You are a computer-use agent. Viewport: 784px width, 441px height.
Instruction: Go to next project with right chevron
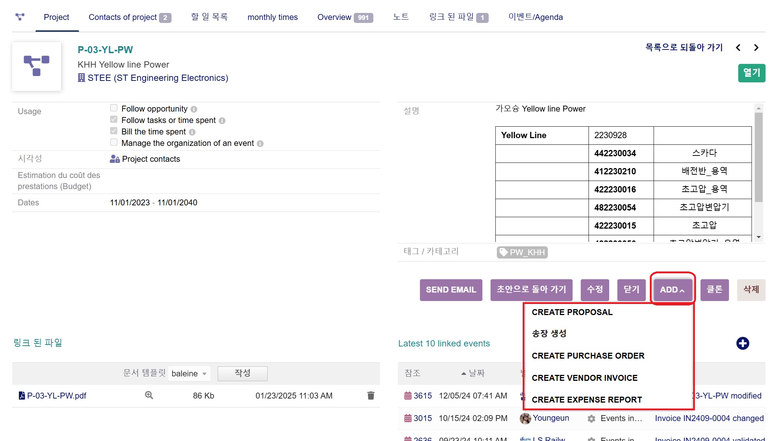click(x=756, y=48)
